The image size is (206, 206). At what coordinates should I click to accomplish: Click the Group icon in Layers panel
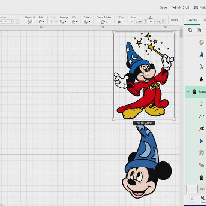pyautogui.click(x=190, y=30)
